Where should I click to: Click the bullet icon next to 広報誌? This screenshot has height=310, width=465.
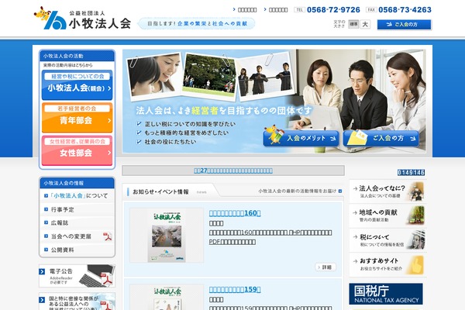tap(46, 222)
